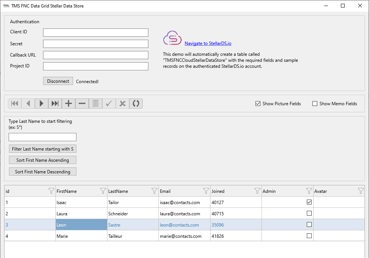This screenshot has height=258, width=369.
Task: Open filter for LastName column
Action: coord(154,191)
